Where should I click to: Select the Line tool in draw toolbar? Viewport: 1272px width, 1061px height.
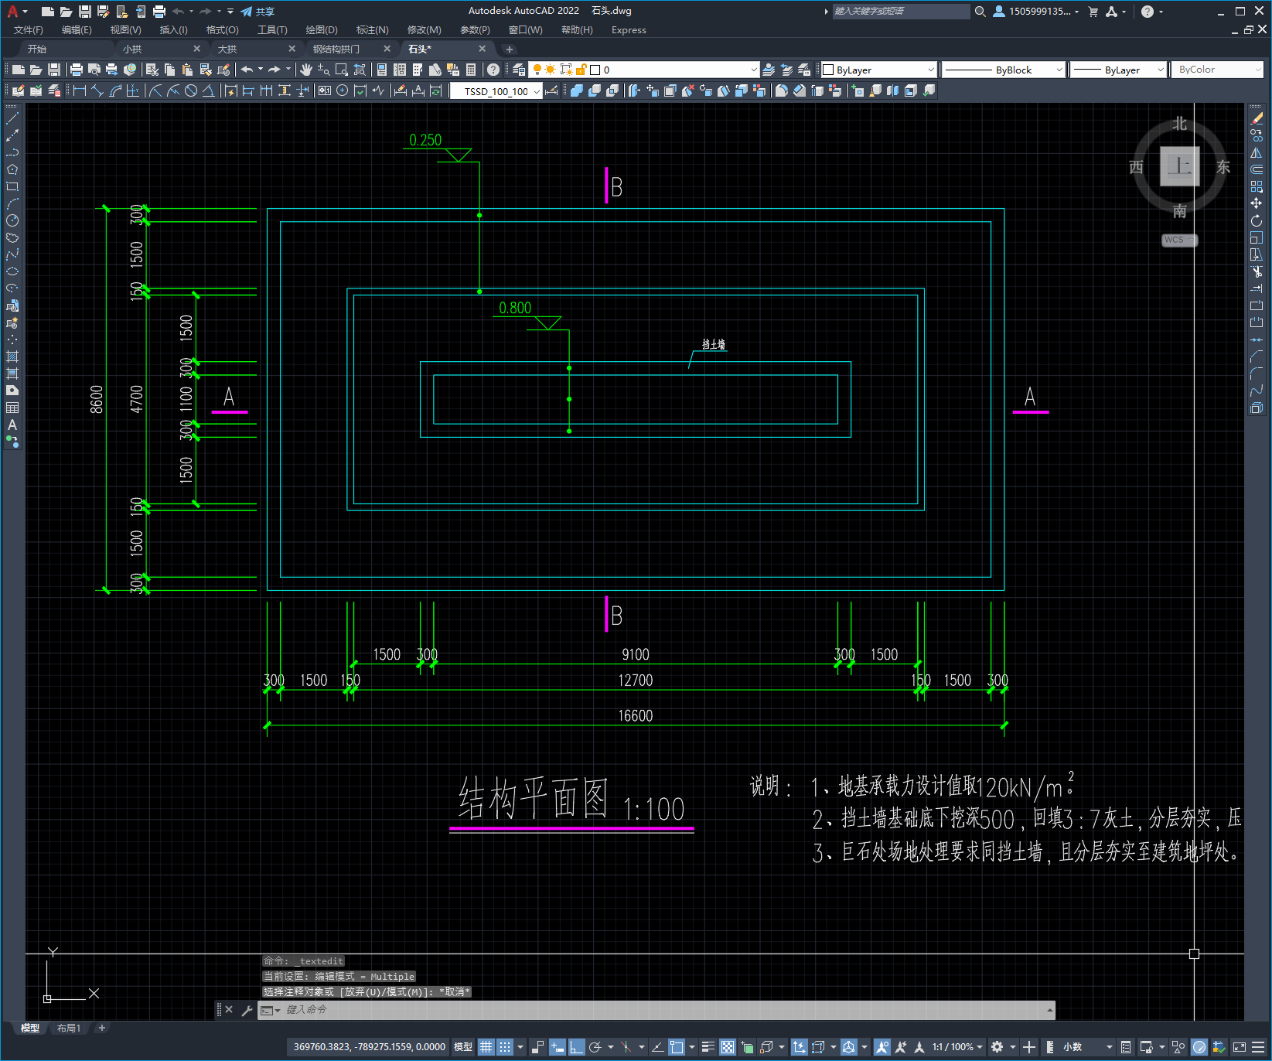click(x=12, y=118)
